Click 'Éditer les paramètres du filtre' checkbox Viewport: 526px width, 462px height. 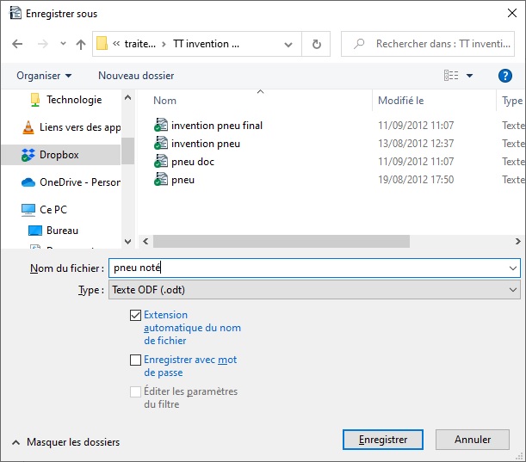point(135,392)
